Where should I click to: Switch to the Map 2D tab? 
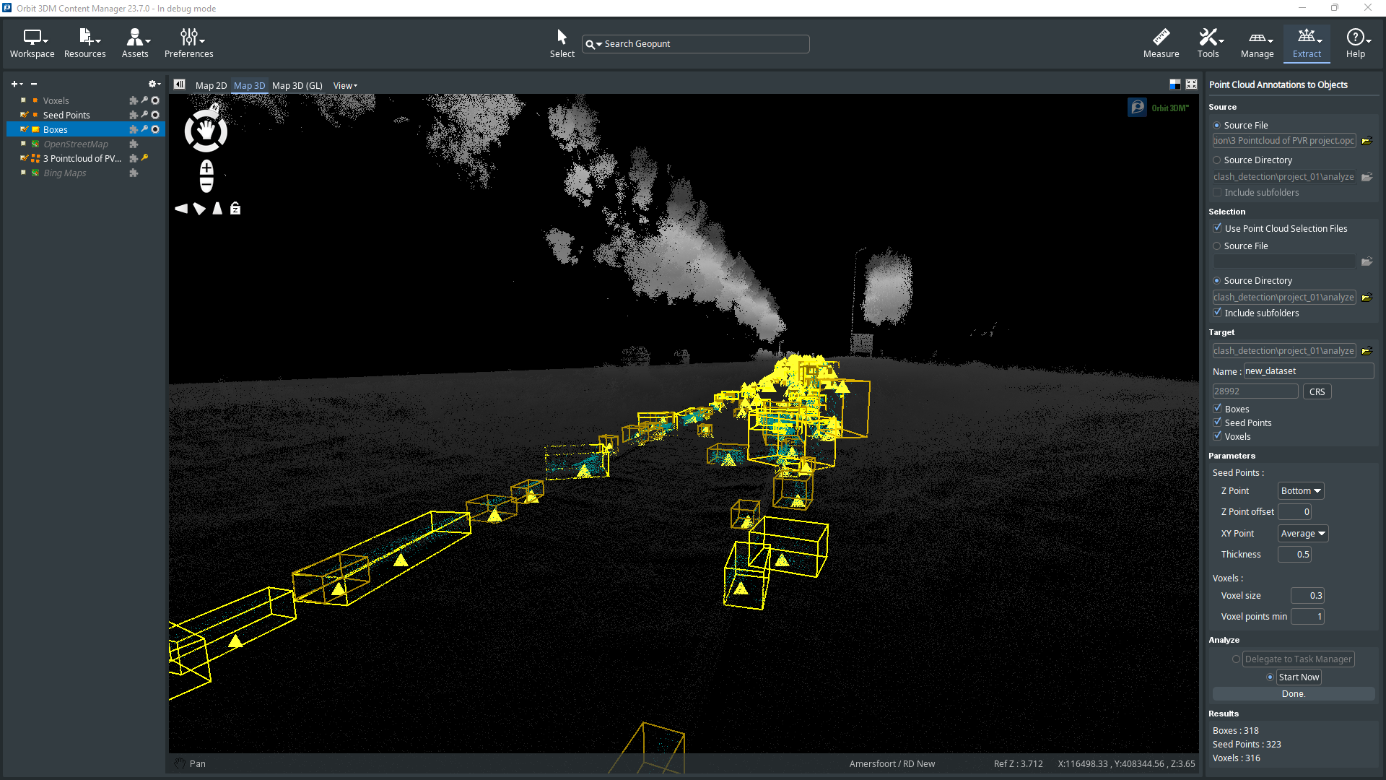(211, 85)
